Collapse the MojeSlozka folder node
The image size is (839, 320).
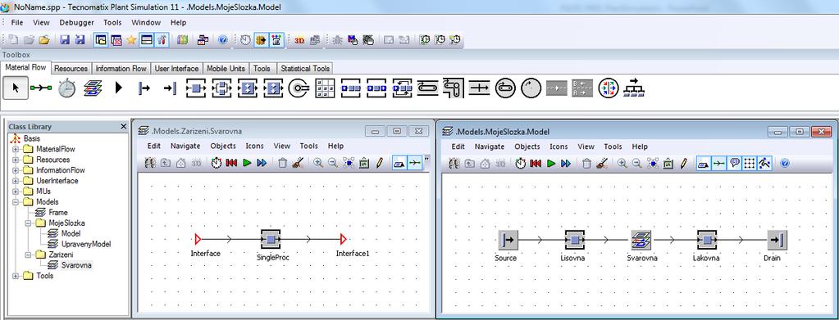(29, 223)
